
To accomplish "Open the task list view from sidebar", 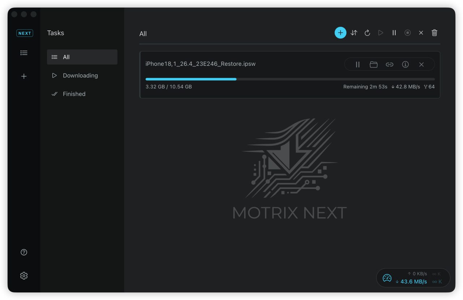I will coord(24,52).
